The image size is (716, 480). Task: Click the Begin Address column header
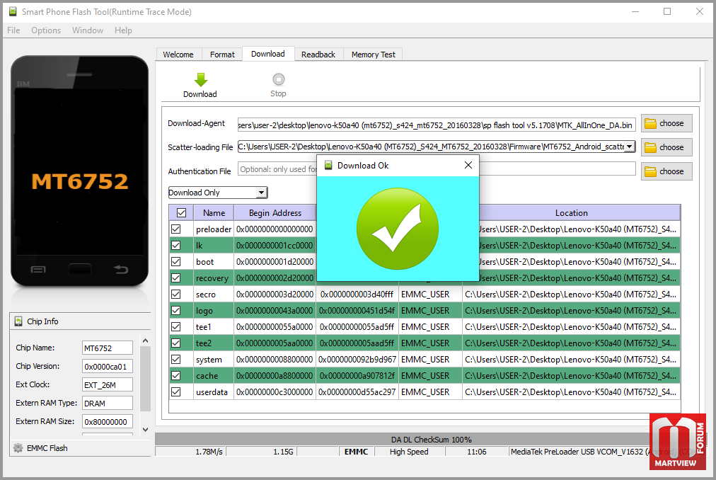275,213
